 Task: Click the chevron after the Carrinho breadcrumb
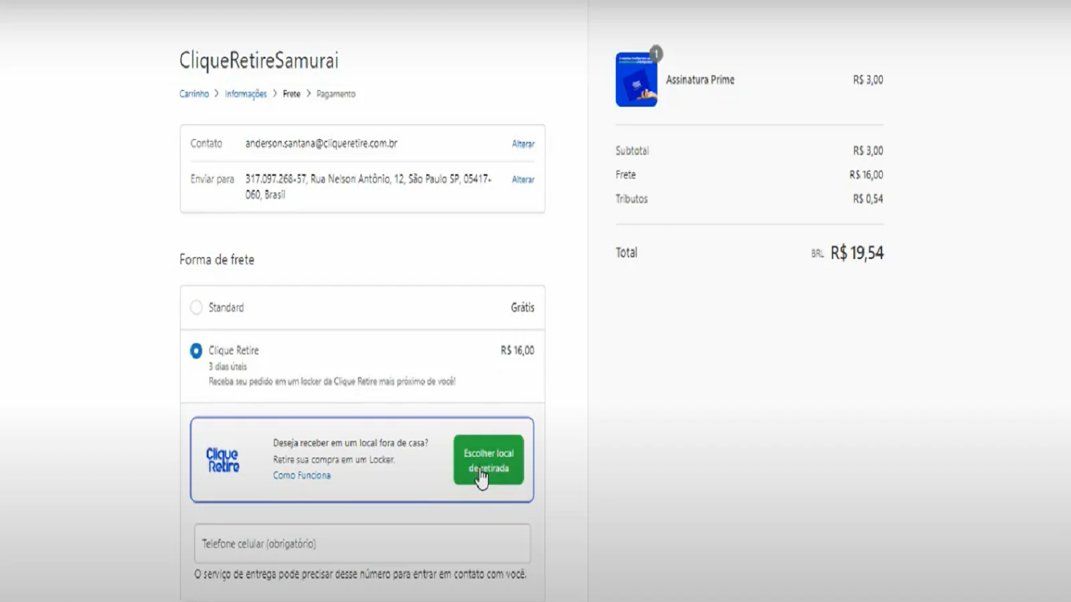coord(216,94)
